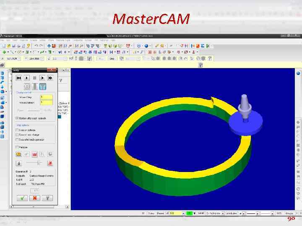Viewport: 302px width, 226px height.
Task: Toggle the Verbose checkbox
Action: coord(17,147)
